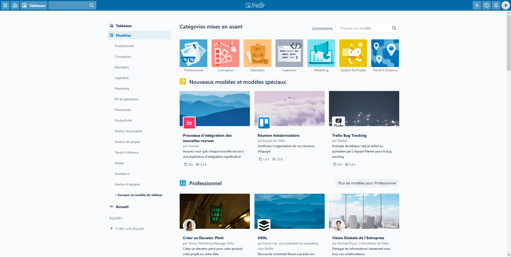Open Trello Bug Tracking template title
Screen dimensions: 511x257
349,135
